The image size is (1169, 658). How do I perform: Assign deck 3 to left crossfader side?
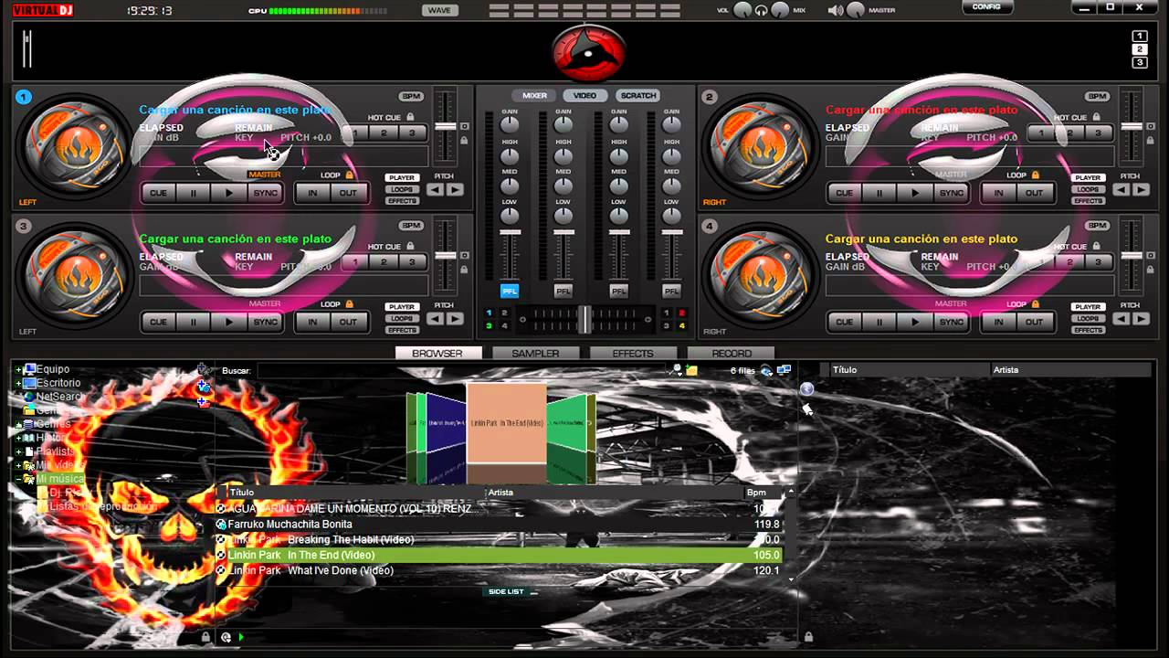click(489, 325)
